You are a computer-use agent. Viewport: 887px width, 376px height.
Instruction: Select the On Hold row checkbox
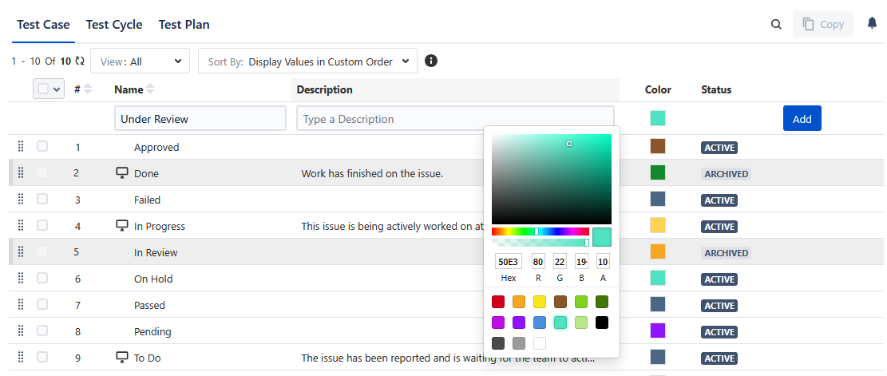click(x=42, y=278)
